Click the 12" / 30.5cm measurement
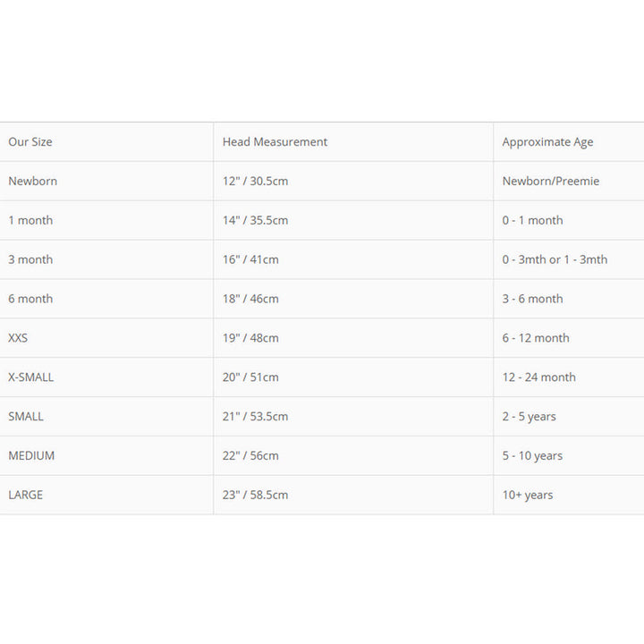Image resolution: width=644 pixels, height=644 pixels. (x=255, y=182)
